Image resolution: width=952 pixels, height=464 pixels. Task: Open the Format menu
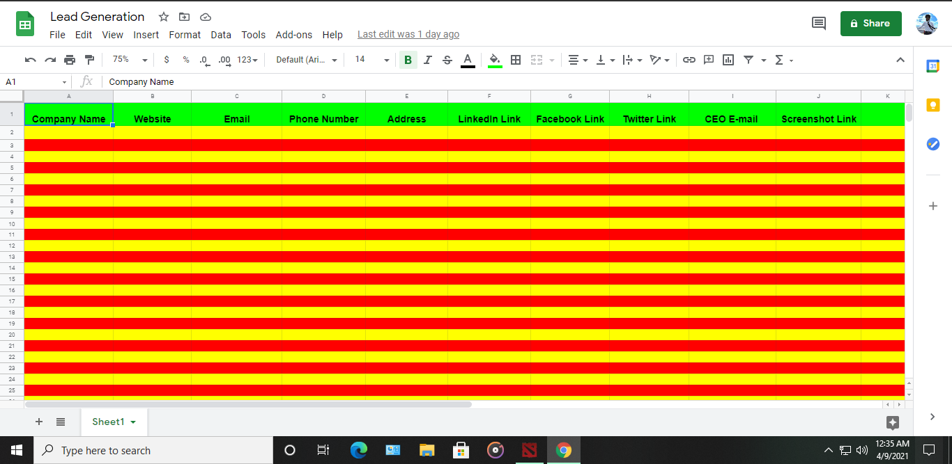[x=185, y=35]
